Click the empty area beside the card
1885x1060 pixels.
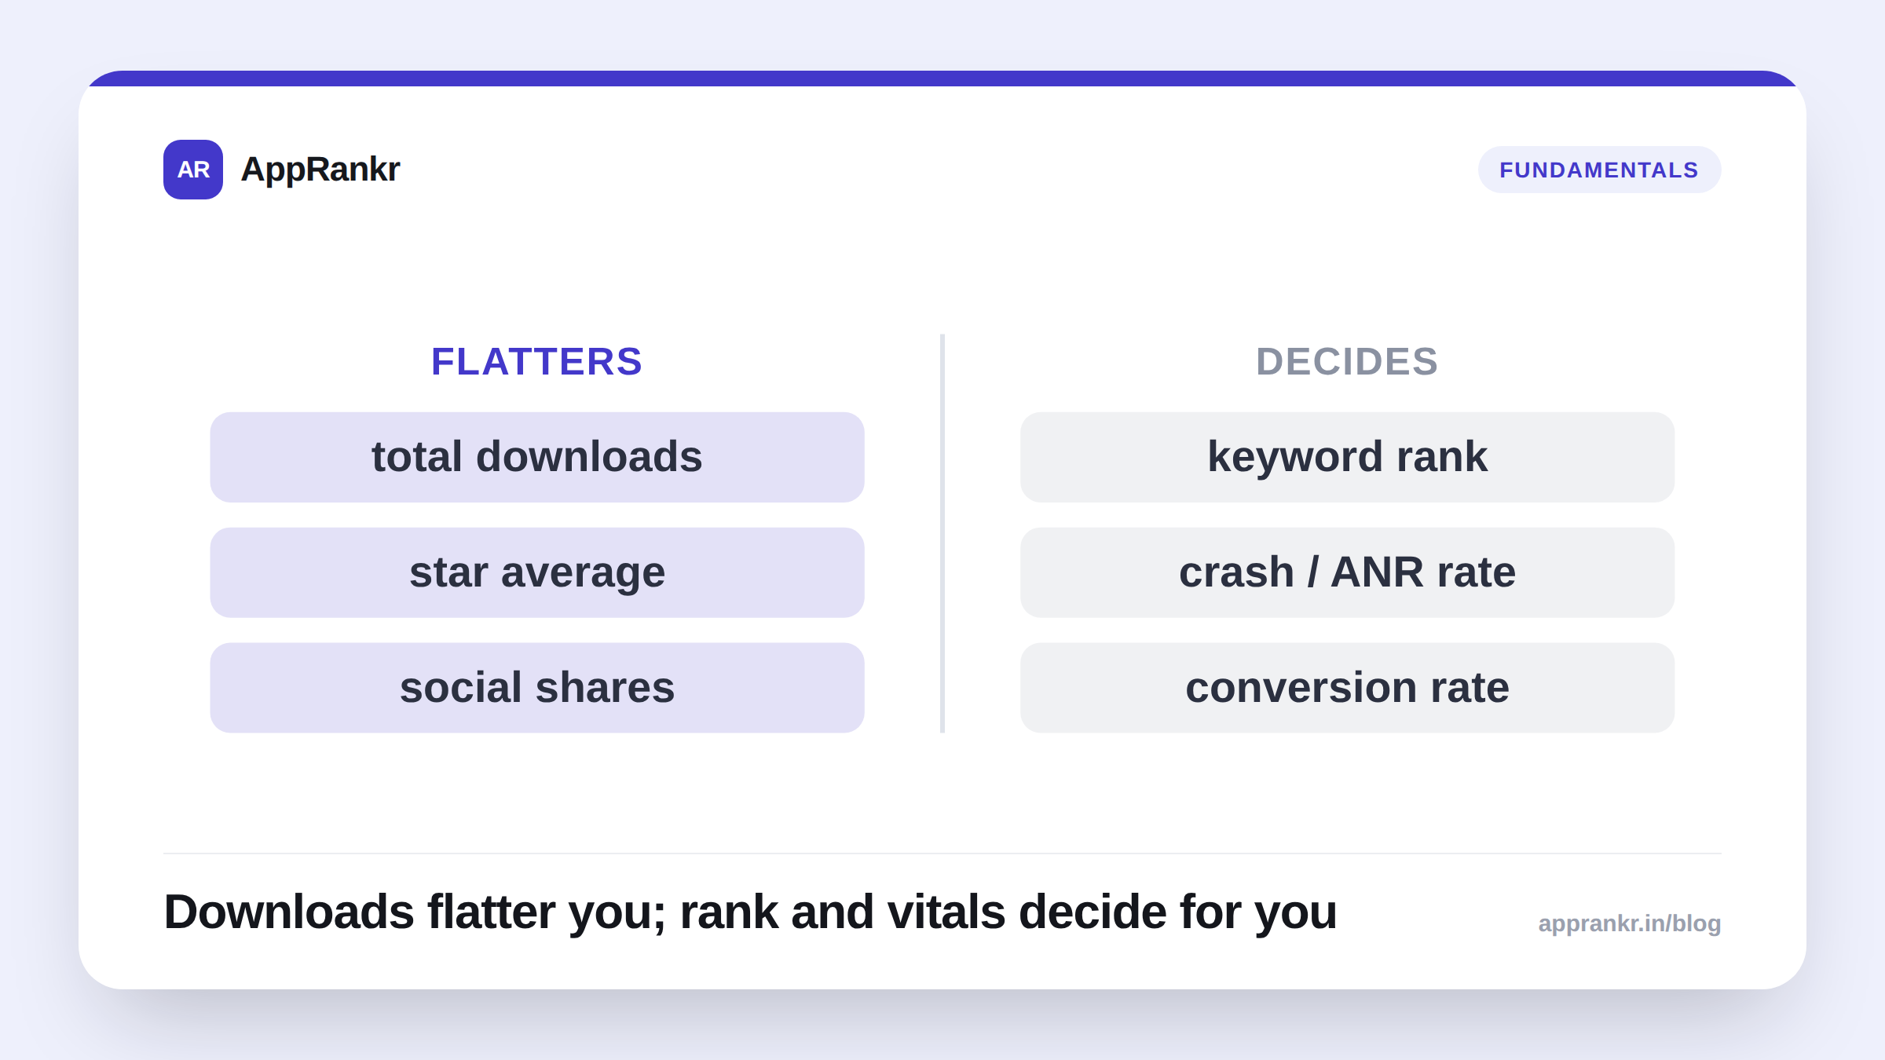point(38,530)
